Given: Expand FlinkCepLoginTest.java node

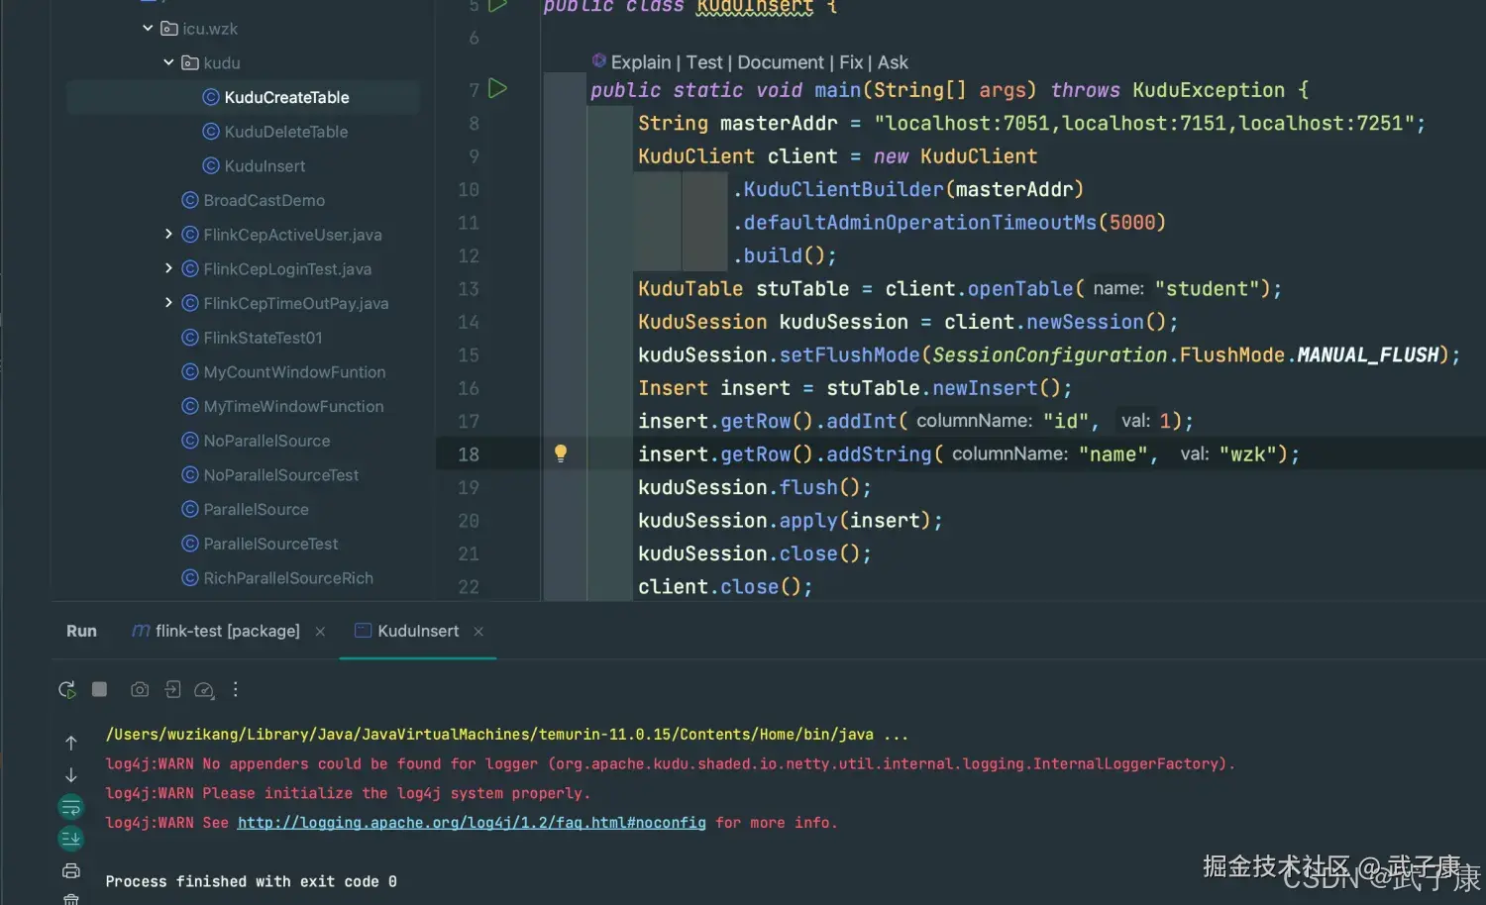Looking at the screenshot, I should point(168,268).
